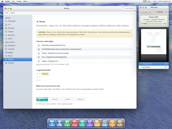Click the document icon beside Valgus topic
This screenshot has height=129, width=172.
tap(39, 61)
